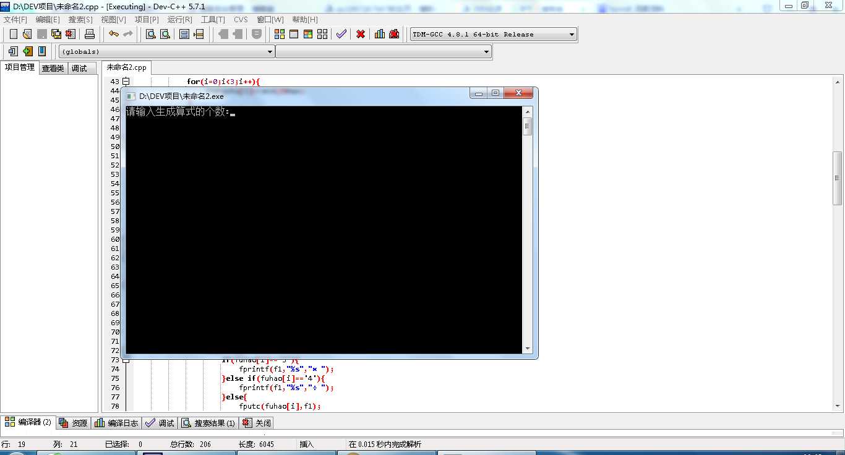Viewport: 845px width, 455px height.
Task: Open the 项目[P] menu
Action: (147, 19)
